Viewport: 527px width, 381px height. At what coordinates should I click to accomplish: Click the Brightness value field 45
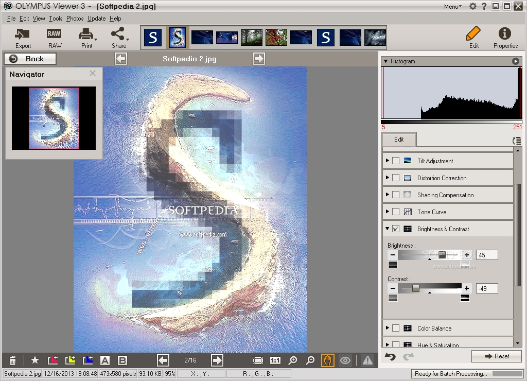(x=487, y=255)
